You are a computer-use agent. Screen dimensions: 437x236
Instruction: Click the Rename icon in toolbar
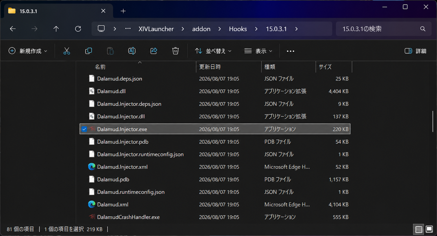[132, 51]
